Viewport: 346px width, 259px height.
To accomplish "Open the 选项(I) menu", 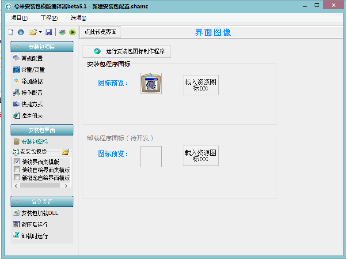I will tap(78, 18).
